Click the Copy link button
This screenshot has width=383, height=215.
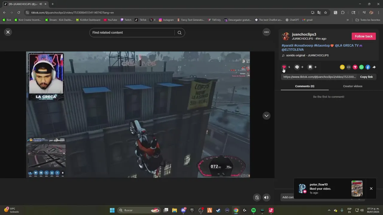(x=366, y=77)
